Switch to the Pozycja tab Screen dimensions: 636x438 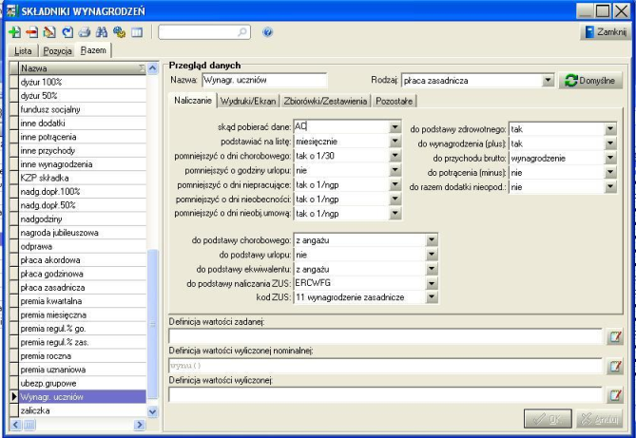click(x=57, y=50)
